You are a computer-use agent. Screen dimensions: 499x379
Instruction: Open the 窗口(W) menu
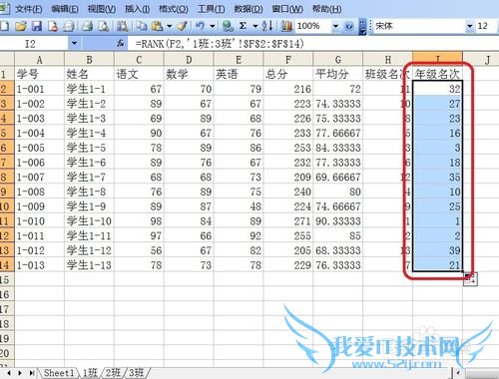[x=287, y=9]
